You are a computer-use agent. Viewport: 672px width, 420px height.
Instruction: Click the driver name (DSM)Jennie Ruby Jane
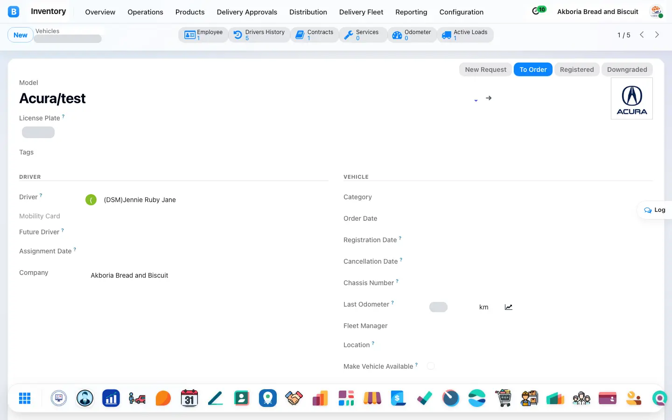click(140, 200)
